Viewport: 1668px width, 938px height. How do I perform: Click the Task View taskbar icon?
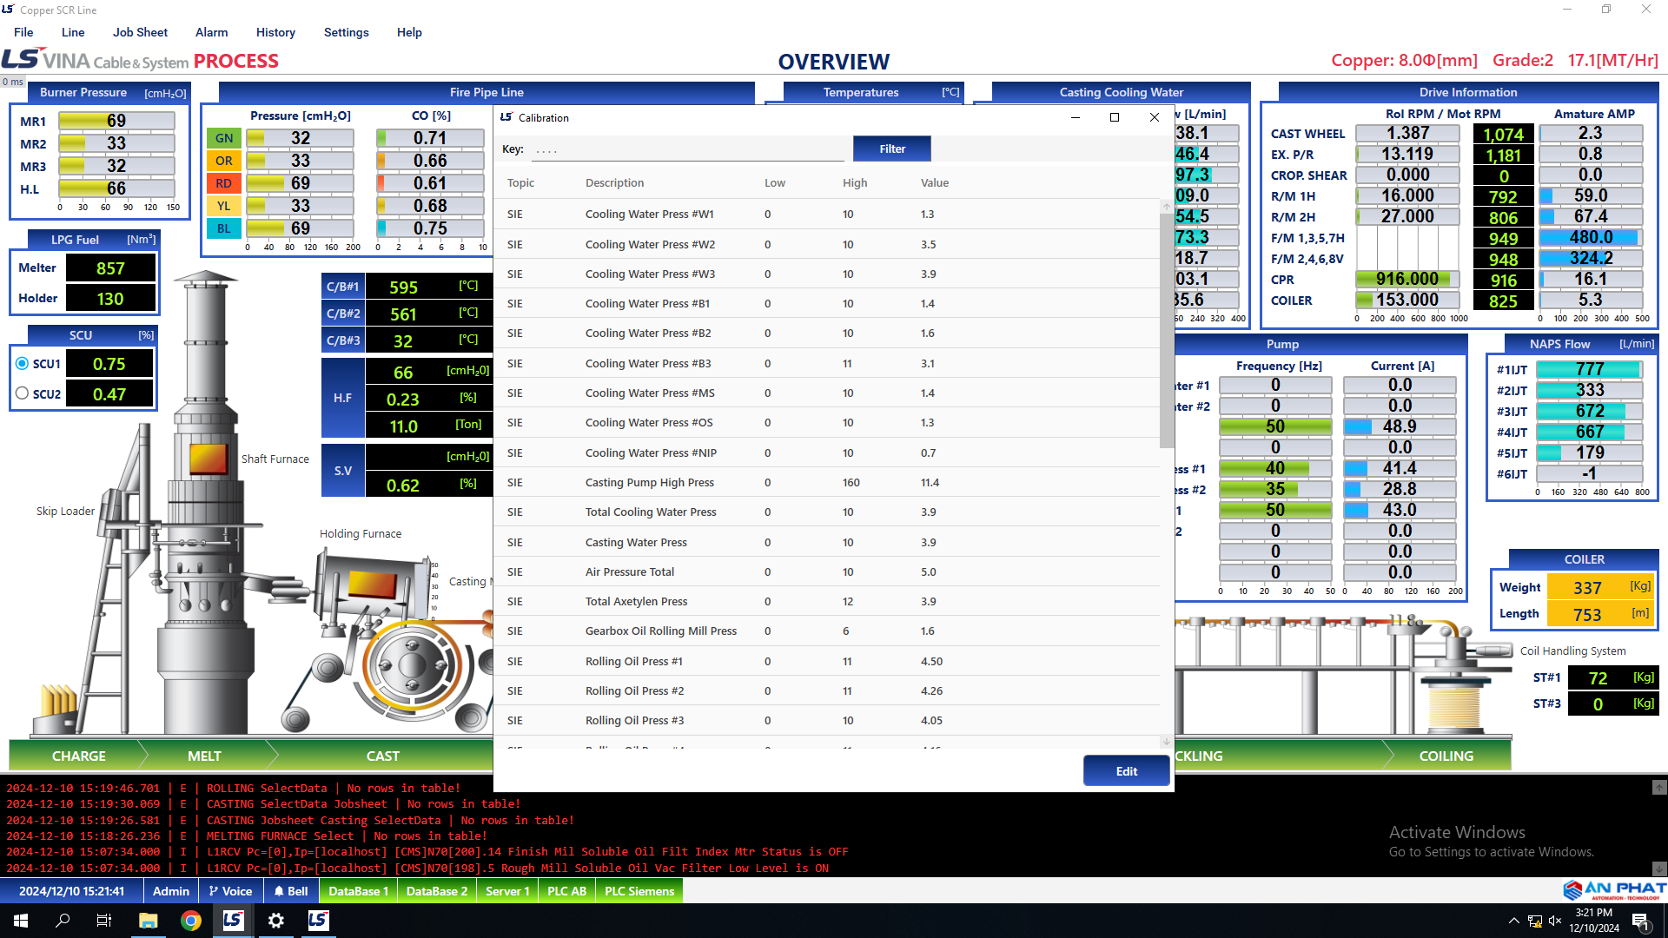click(x=104, y=921)
